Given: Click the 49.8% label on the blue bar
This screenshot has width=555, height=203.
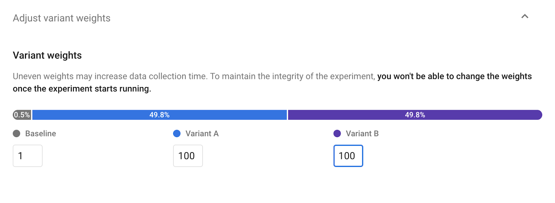Looking at the screenshot, I should click(159, 114).
